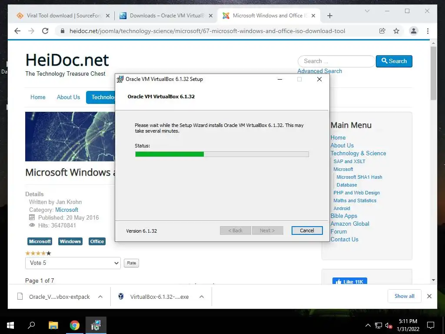Open Amazon Global menu link
445x334 pixels.
pos(350,224)
